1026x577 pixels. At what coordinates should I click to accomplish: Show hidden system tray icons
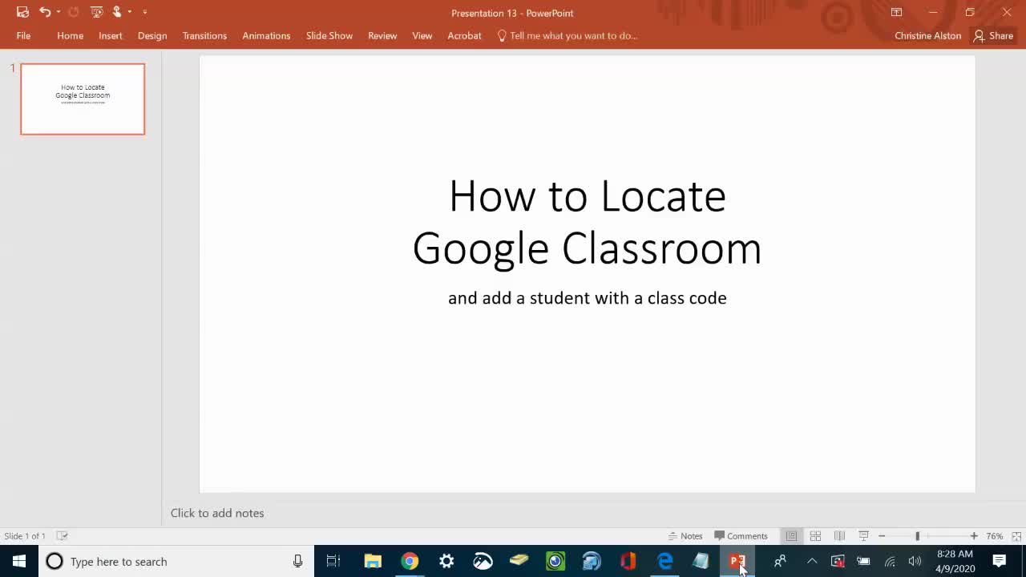(812, 561)
